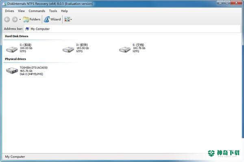The image size is (244, 162).
Task: Open the view mode dropdown arrow
Action: [71, 19]
